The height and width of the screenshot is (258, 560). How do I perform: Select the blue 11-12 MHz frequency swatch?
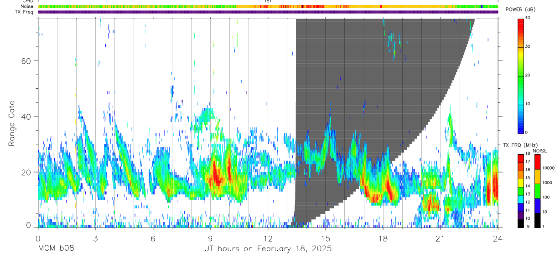[521, 207]
